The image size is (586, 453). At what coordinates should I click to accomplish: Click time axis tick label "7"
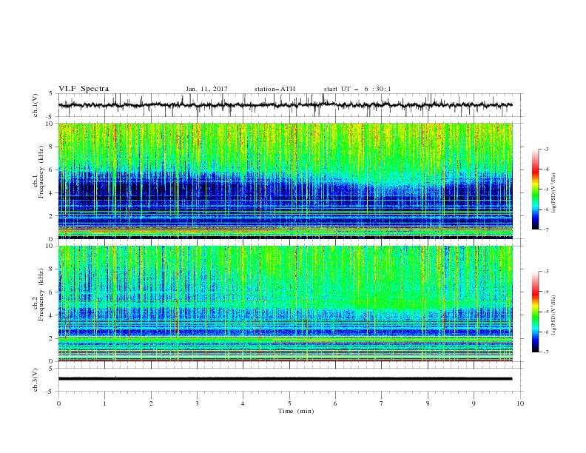(382, 403)
